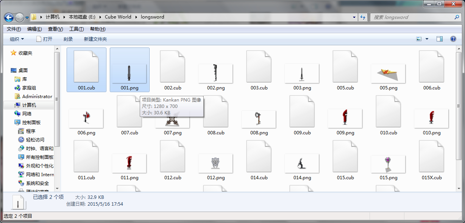Select the 006.cub file icon
465x223 pixels.
tap(432, 66)
